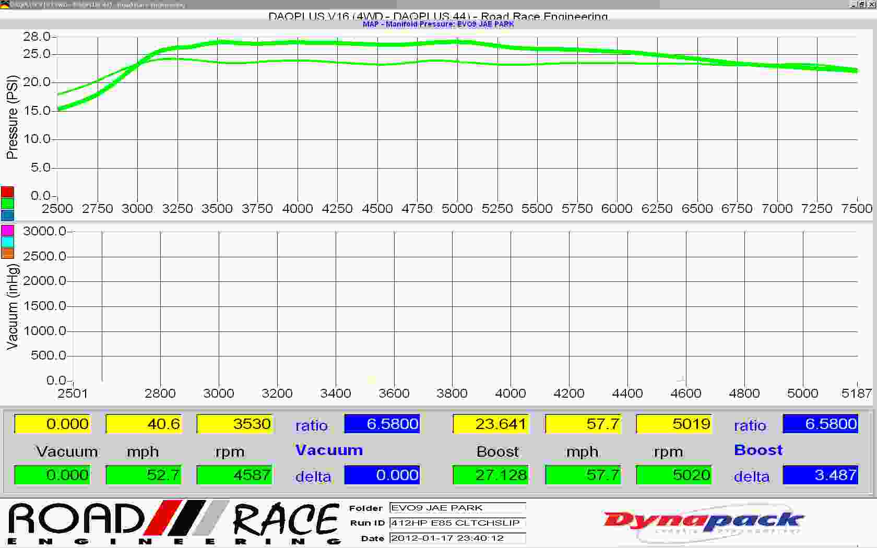Choose the magenta run color swatch
This screenshot has height=548, width=877.
(7, 230)
